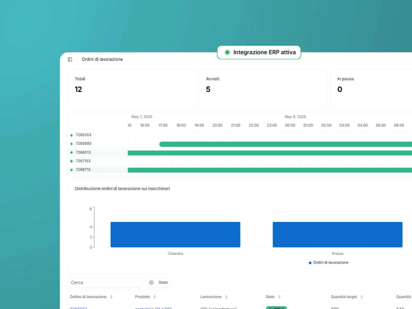Click the Gantt bar for order 7266013

pyautogui.click(x=270, y=153)
